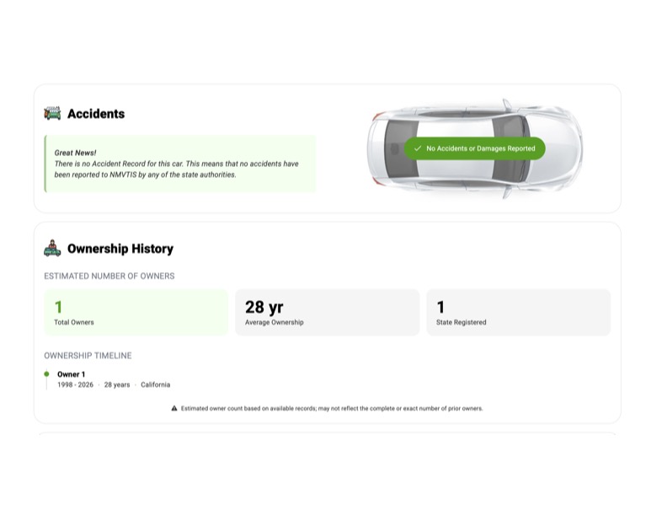The height and width of the screenshot is (516, 667).
Task: Click No Accidents or Damages Reported badge
Action: pyautogui.click(x=475, y=148)
